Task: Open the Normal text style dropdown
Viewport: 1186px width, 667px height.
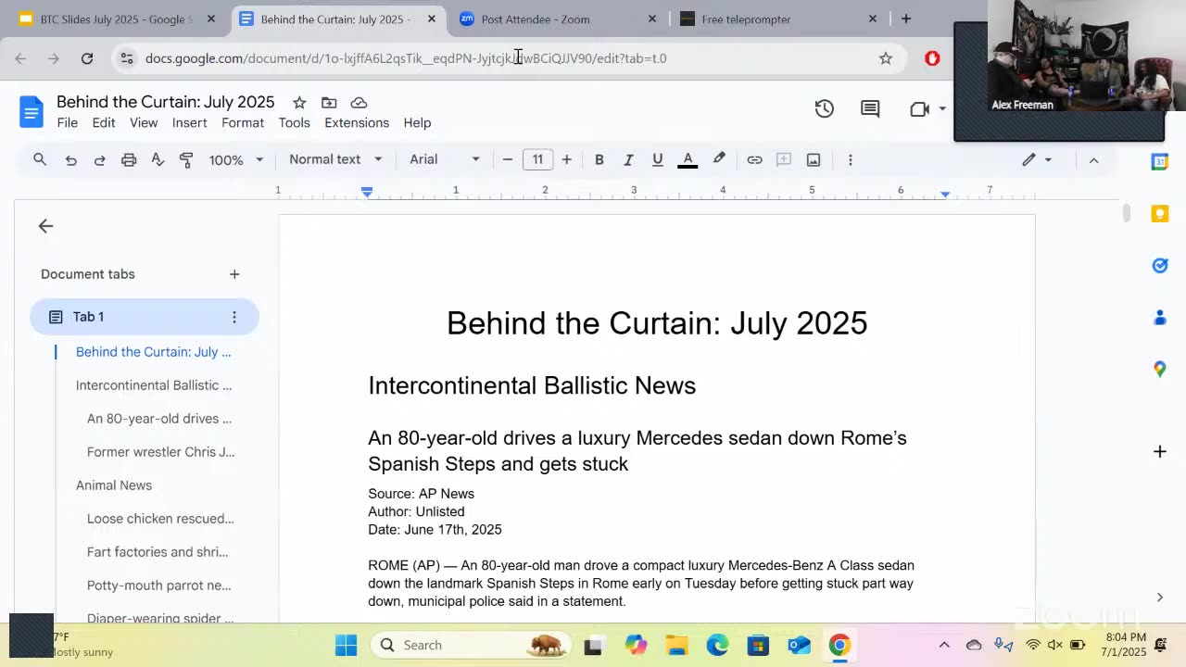Action: coord(335,159)
